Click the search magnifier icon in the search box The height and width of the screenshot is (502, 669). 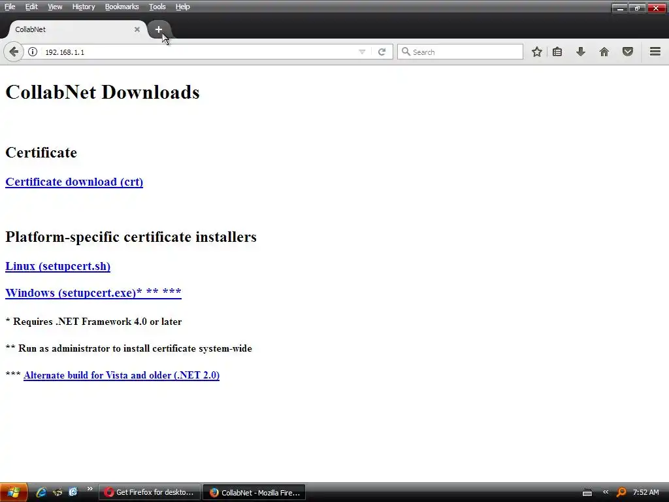[x=406, y=52]
